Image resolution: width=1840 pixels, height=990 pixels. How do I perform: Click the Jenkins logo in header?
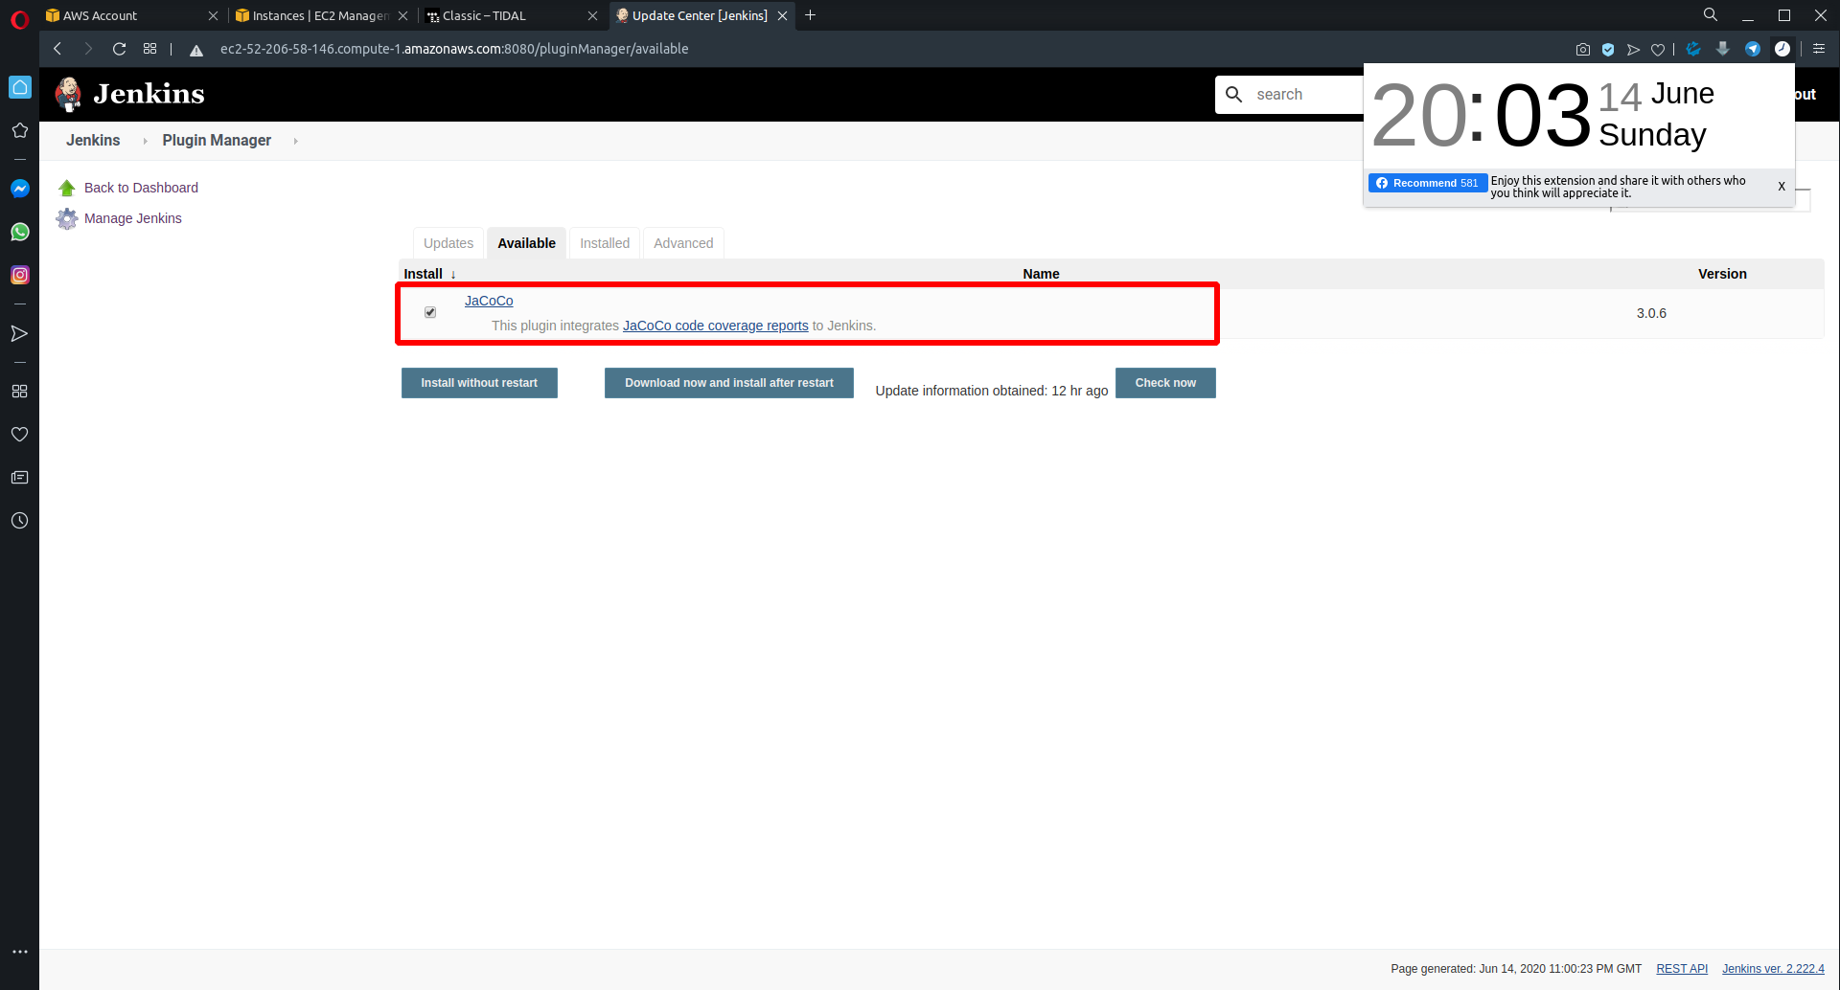pyautogui.click(x=130, y=94)
